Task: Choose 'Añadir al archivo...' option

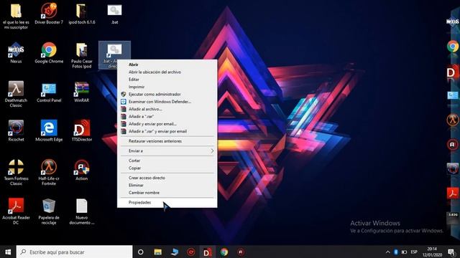Action: [167, 109]
